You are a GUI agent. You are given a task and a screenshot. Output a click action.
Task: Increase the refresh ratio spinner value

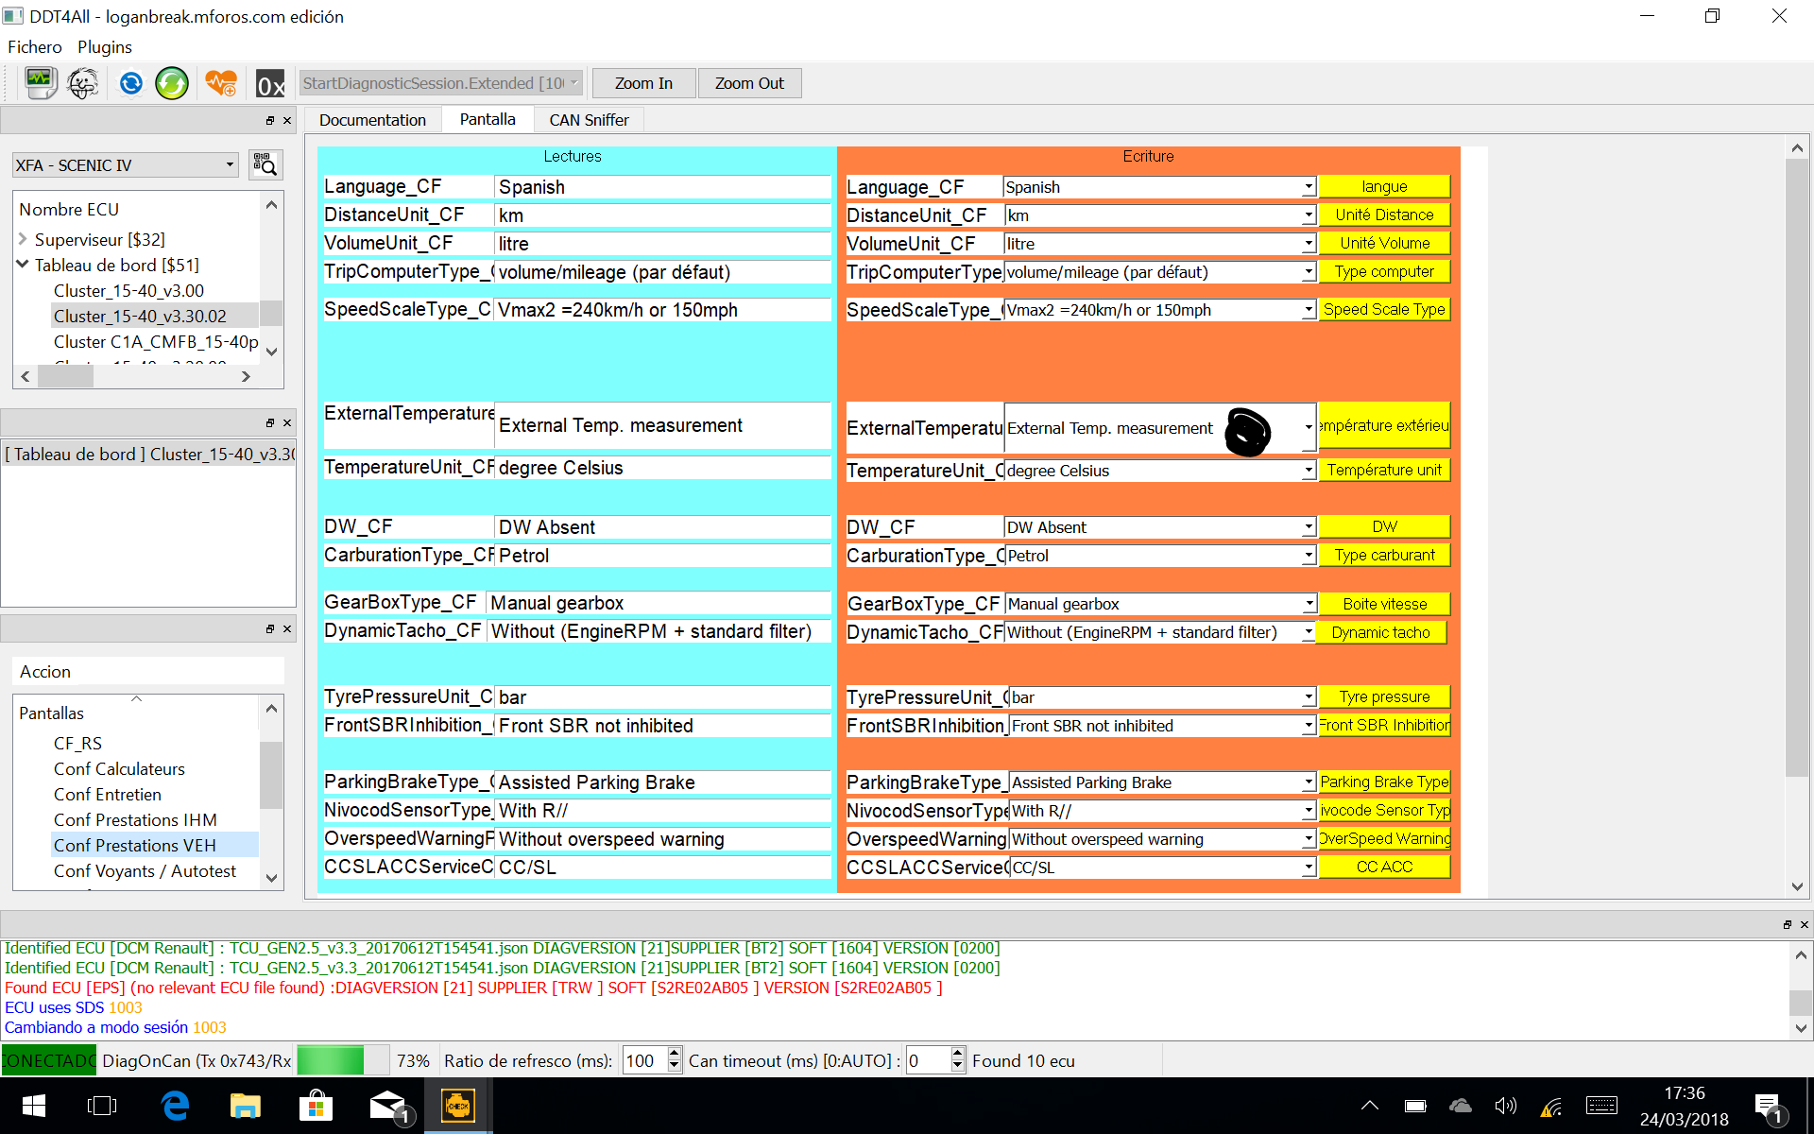tap(674, 1054)
